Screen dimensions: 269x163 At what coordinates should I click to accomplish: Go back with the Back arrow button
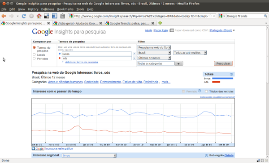[x=4, y=16]
